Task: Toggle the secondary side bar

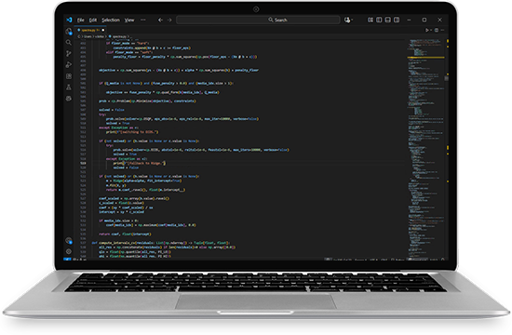Action: (x=397, y=20)
